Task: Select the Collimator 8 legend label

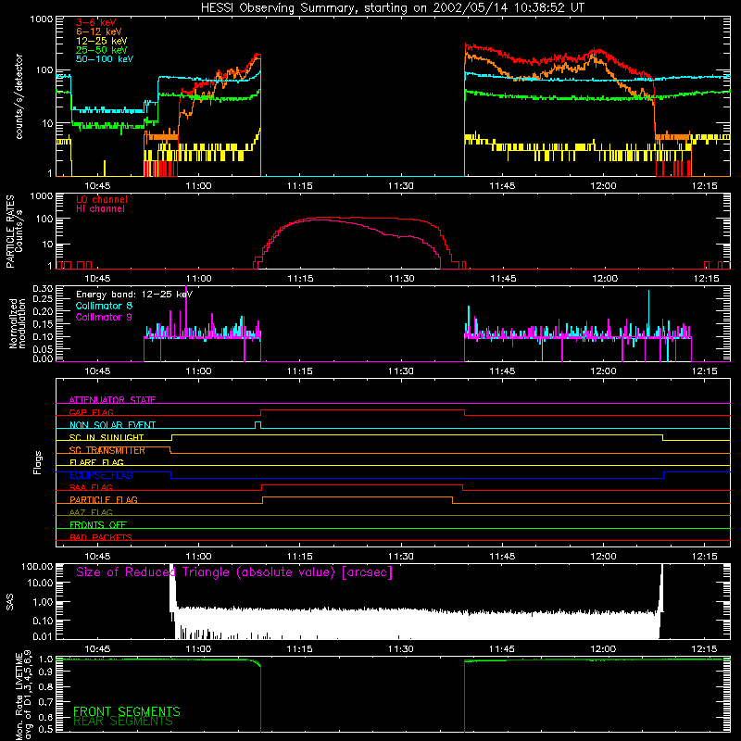Action: coord(104,306)
